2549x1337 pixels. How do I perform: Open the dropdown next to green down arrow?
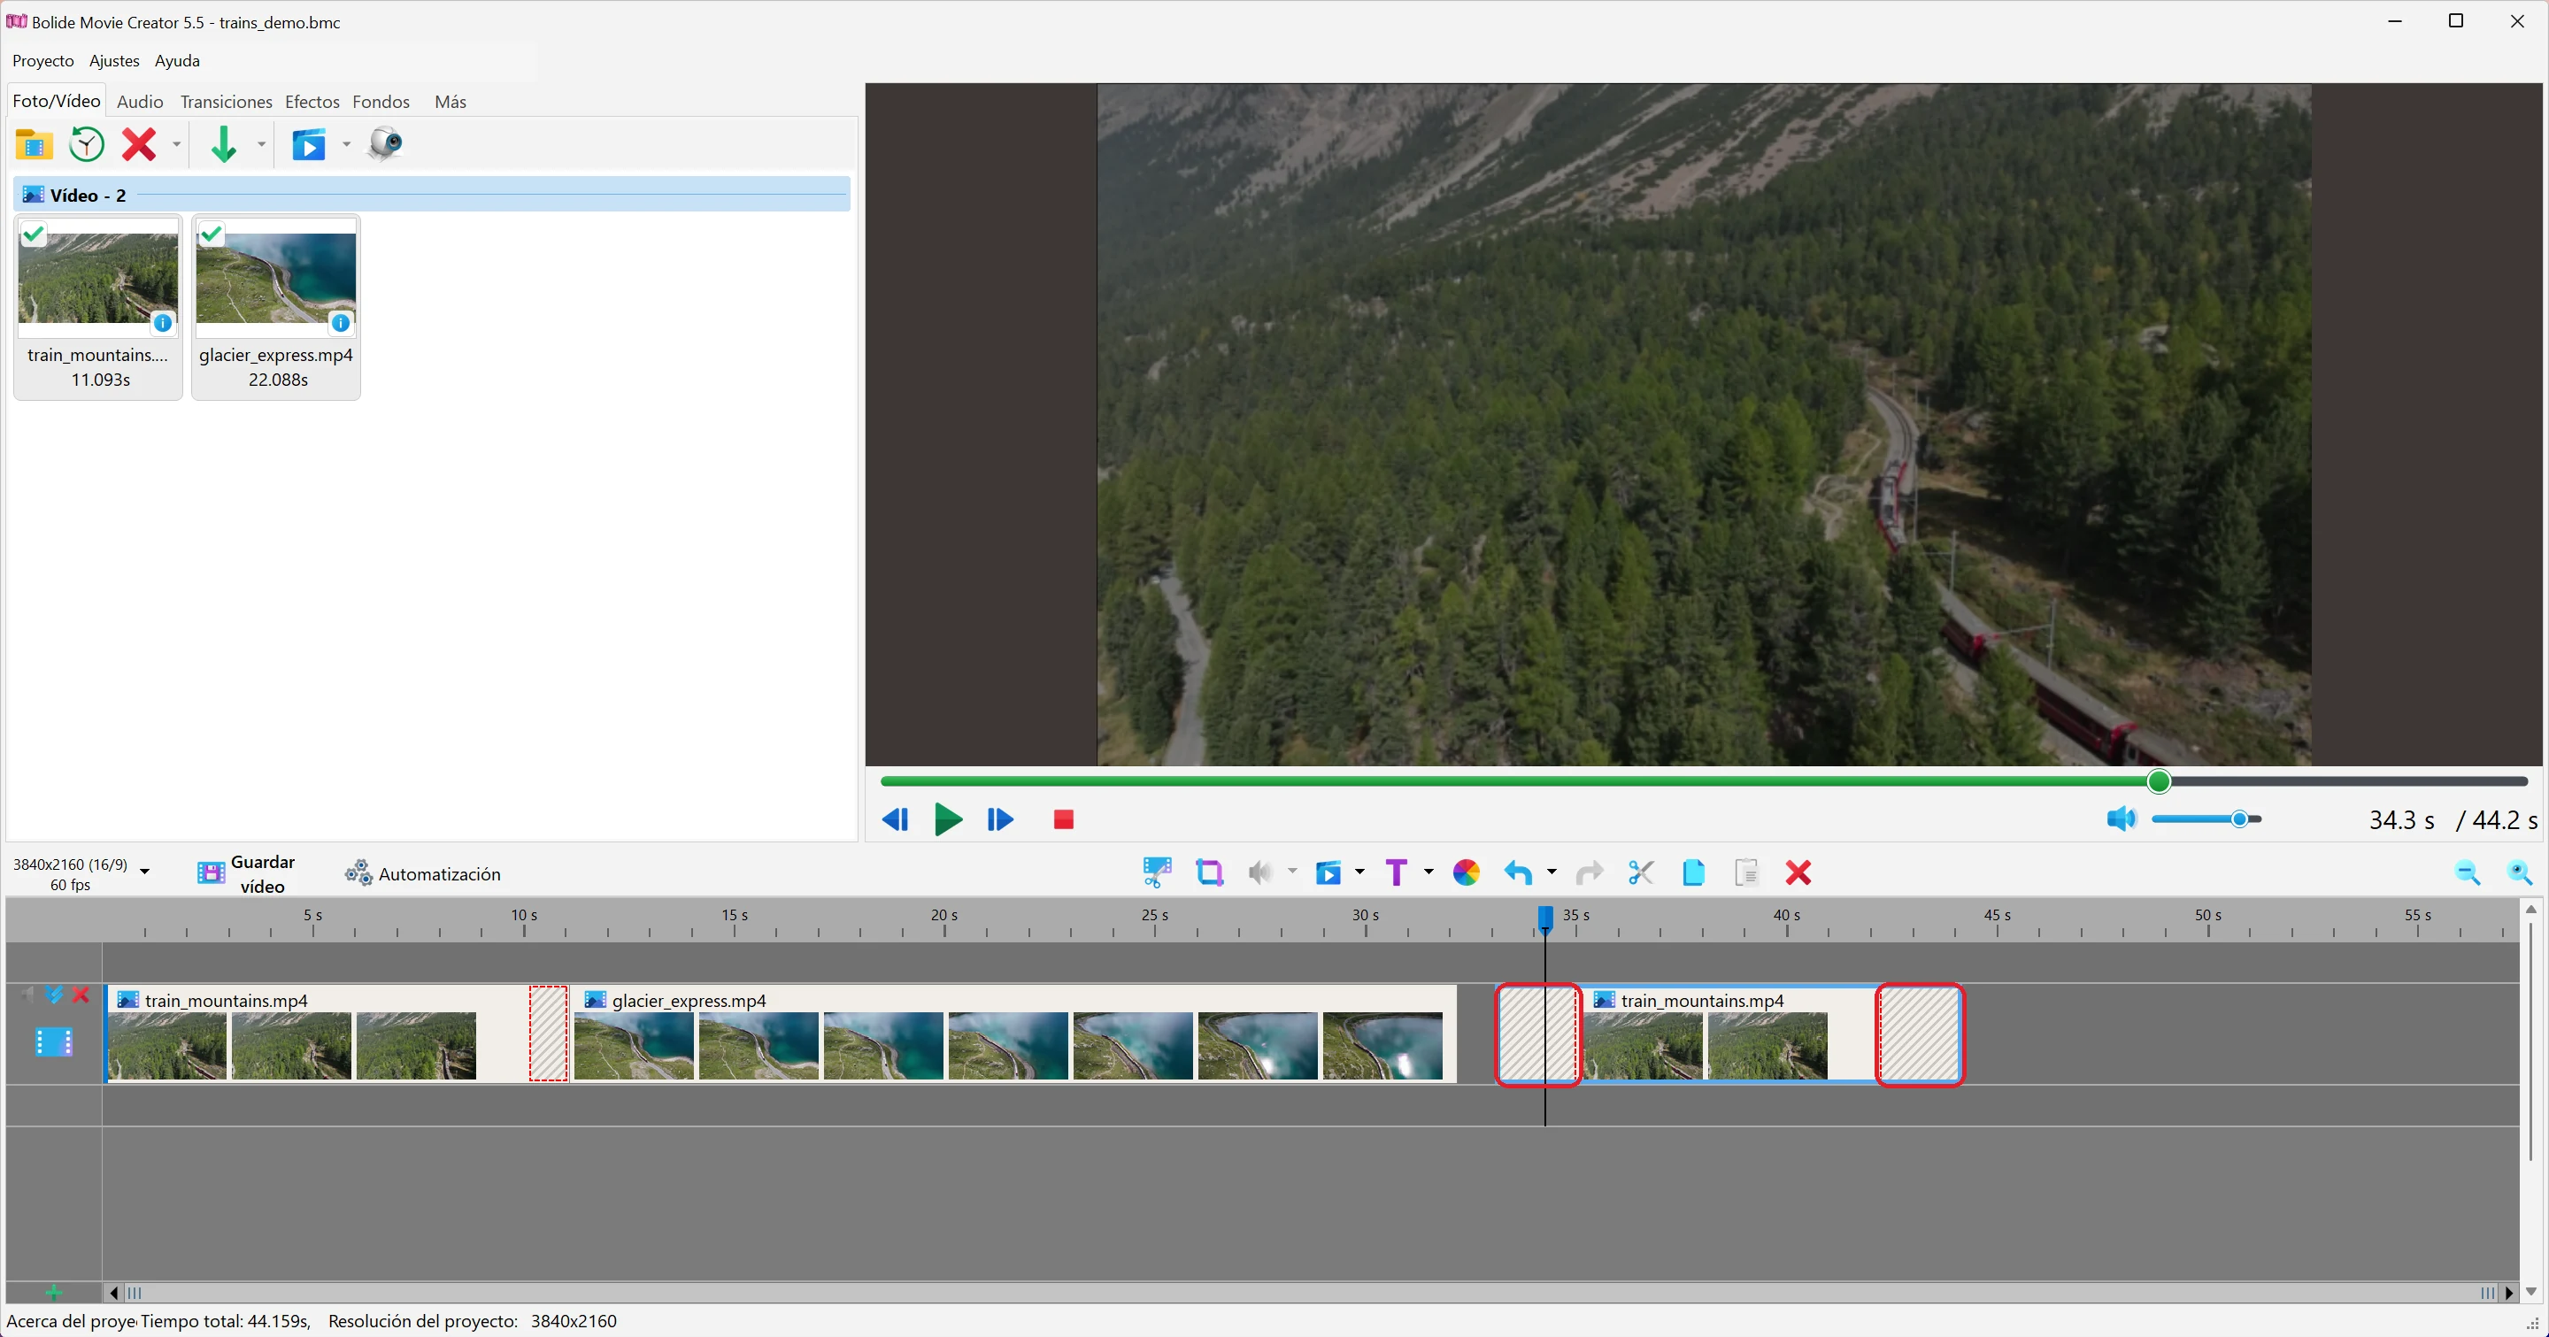point(261,144)
